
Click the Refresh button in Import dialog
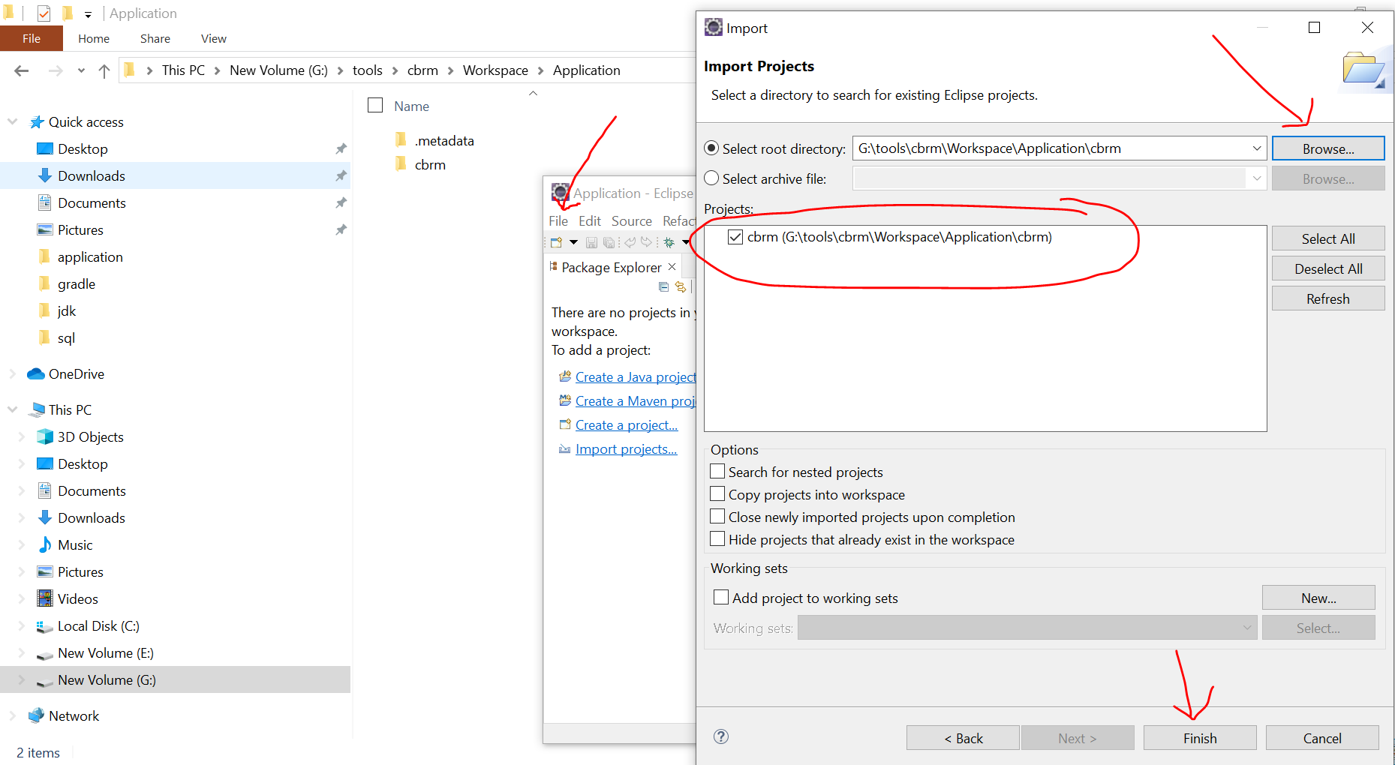click(x=1328, y=298)
